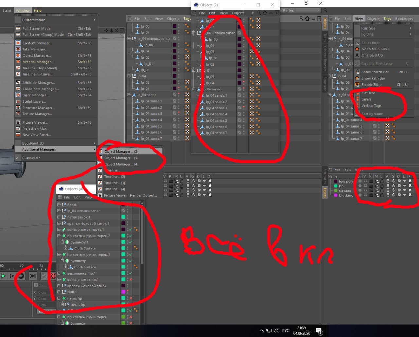This screenshot has width=419, height=337.
Task: Click Generators icon for hp layer
Action: (x=394, y=186)
